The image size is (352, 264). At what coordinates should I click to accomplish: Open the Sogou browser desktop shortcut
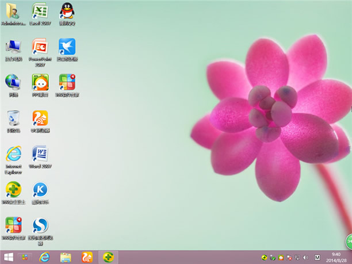(40, 225)
